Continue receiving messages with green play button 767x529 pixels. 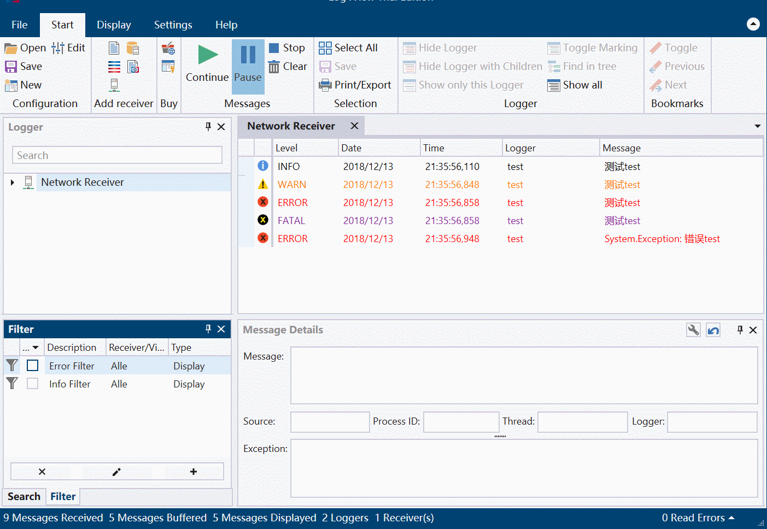click(x=207, y=62)
